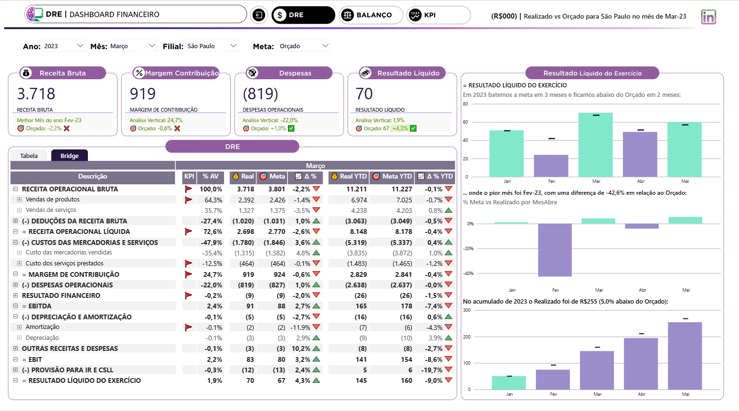This screenshot has width=739, height=411.
Task: Switch to the Bridge tab
Action: click(70, 156)
